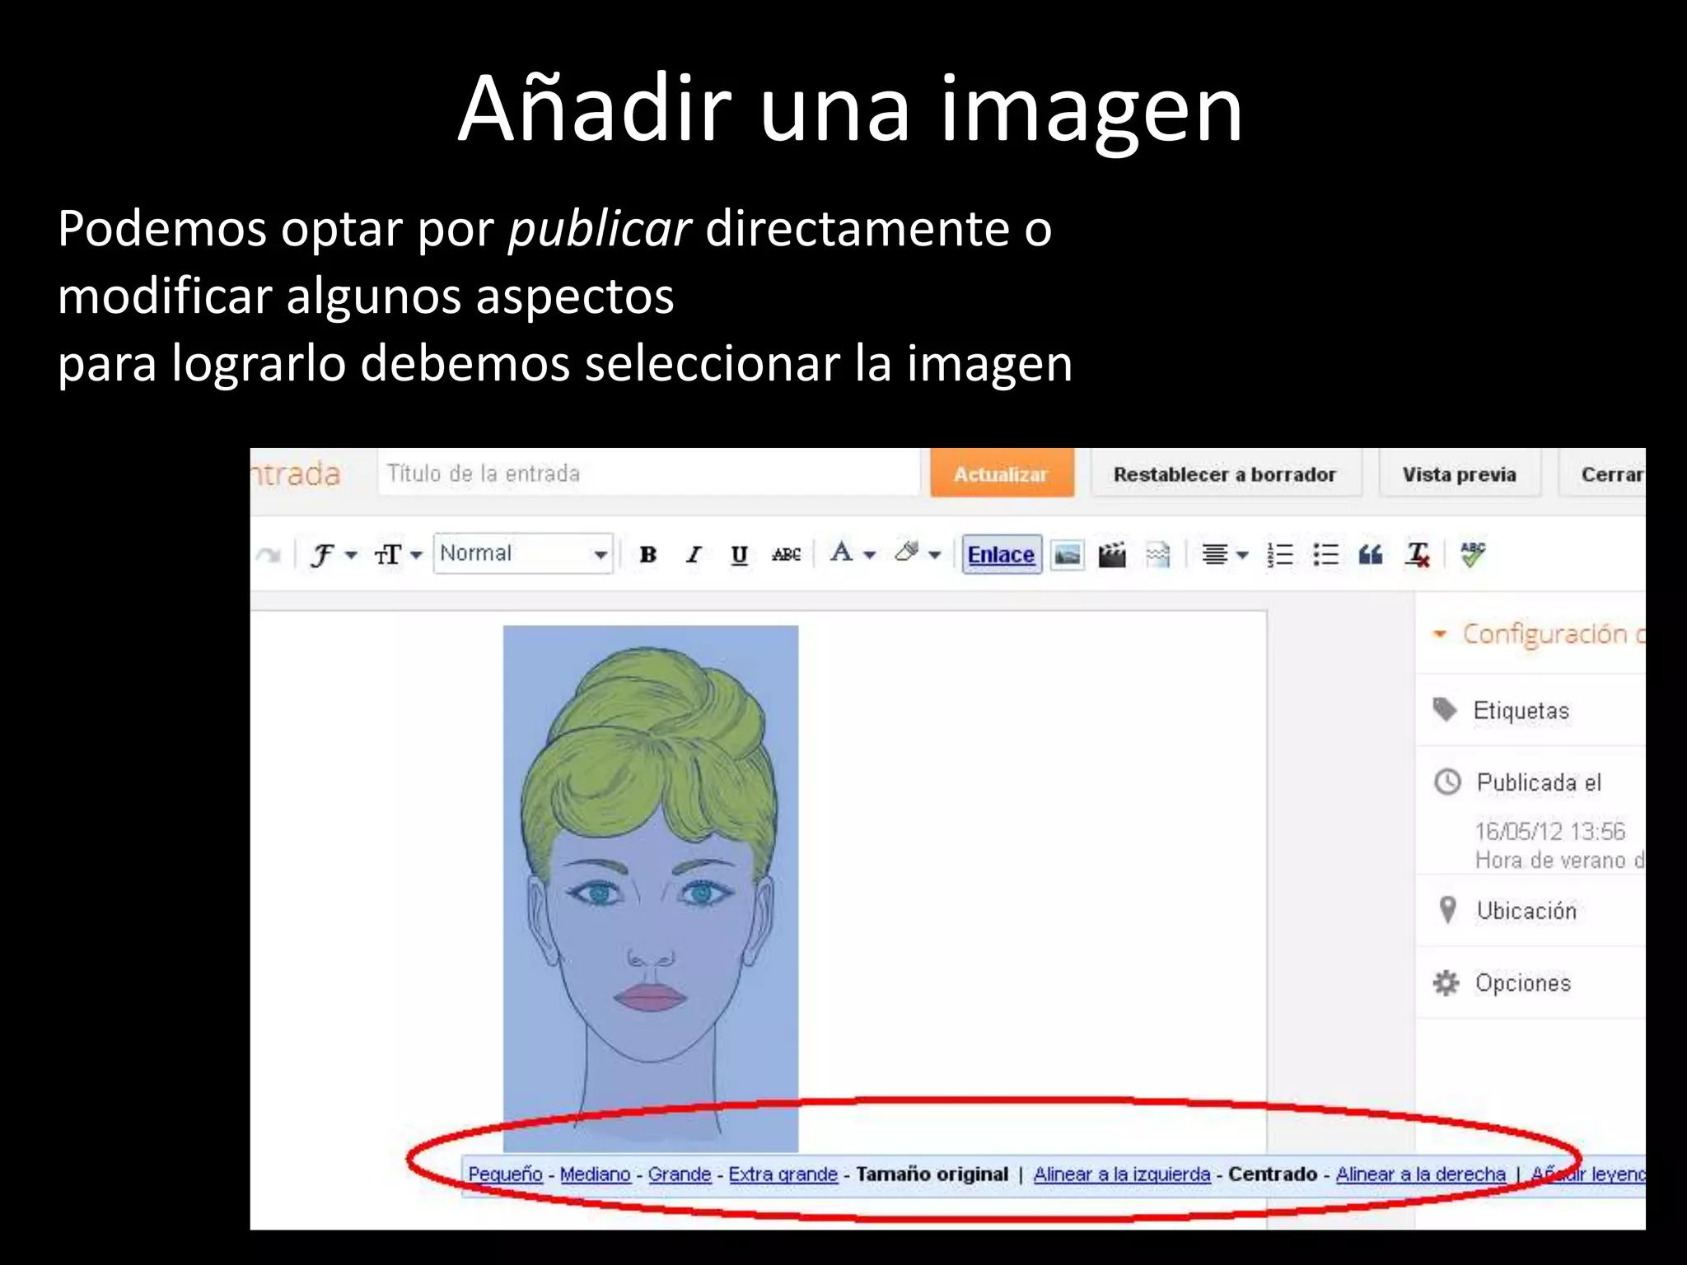This screenshot has width=1687, height=1265.
Task: Open the Normal paragraph style combo box
Action: tap(523, 553)
